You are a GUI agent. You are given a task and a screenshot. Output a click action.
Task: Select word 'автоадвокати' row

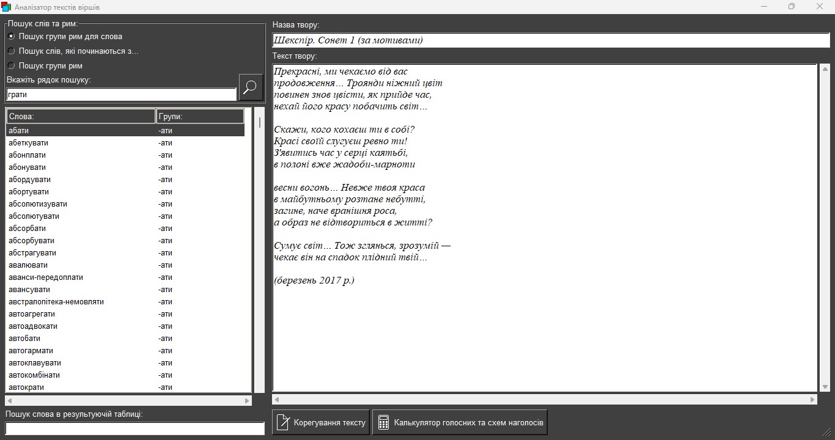(x=125, y=326)
